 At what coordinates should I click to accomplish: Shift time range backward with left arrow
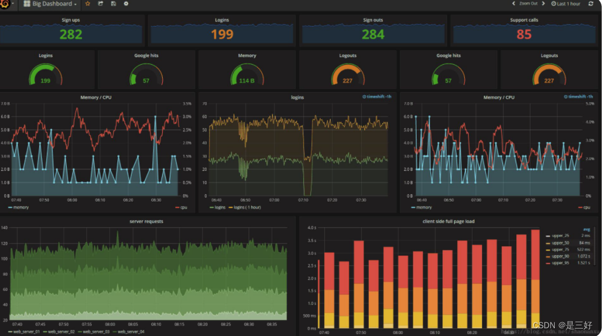(514, 4)
